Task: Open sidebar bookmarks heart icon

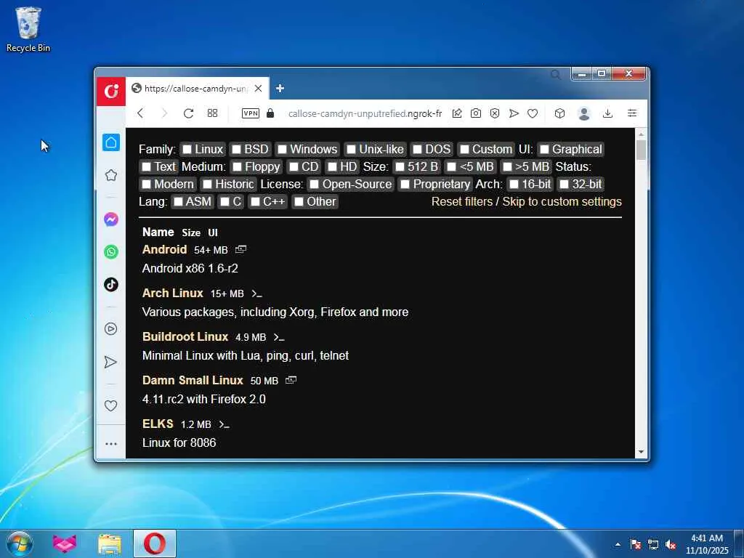Action: pos(110,405)
